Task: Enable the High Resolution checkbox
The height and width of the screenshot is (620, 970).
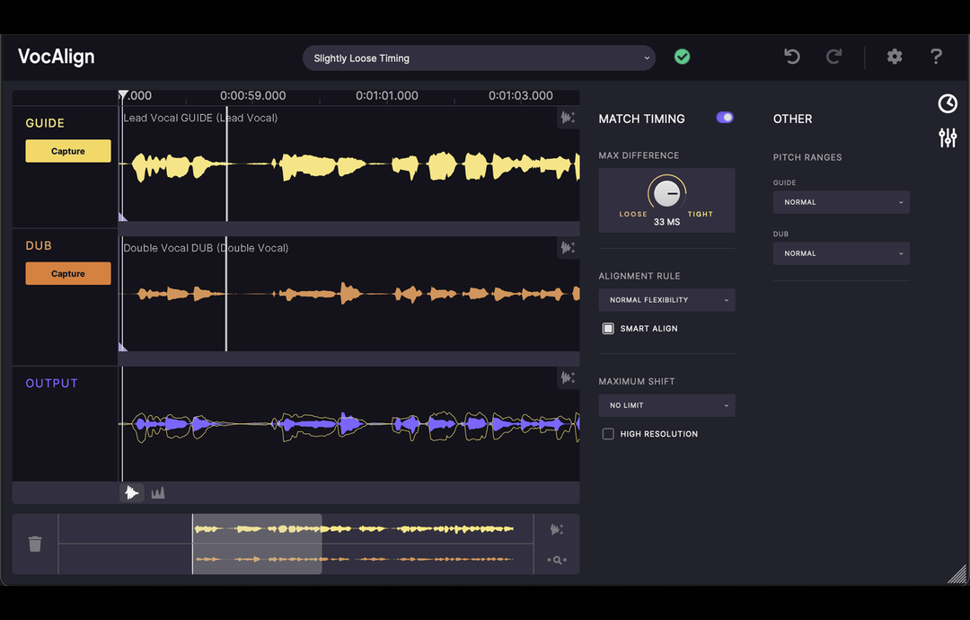Action: (x=608, y=434)
